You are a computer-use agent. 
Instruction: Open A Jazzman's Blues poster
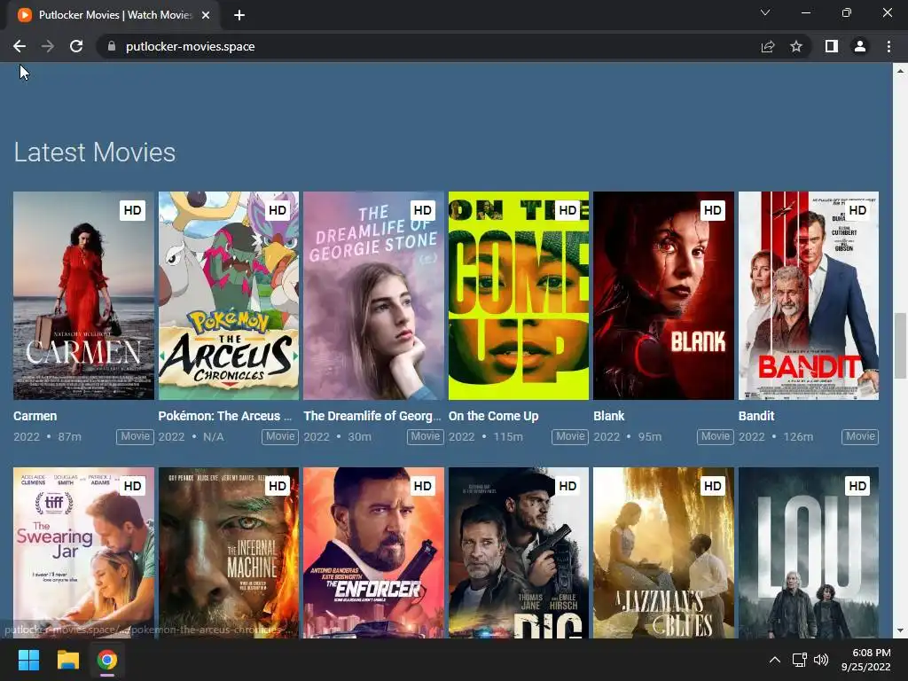click(663, 553)
